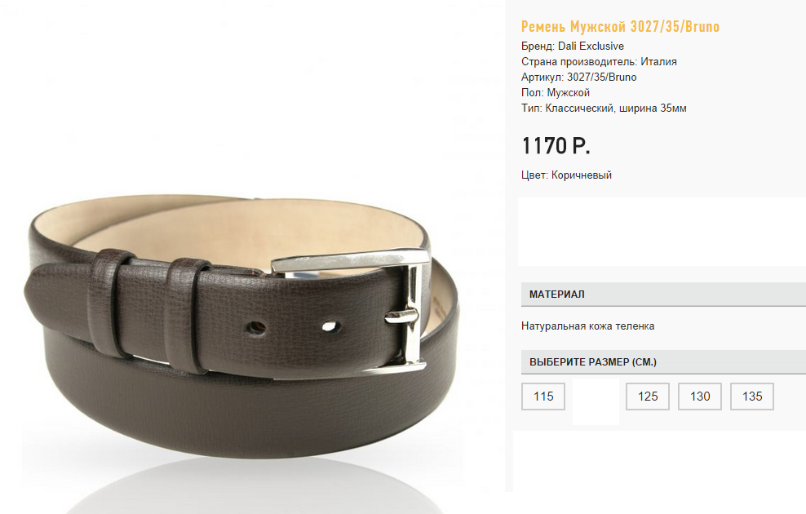806x514 pixels.
Task: Collapse the ВЫБЕРИТЕ РАЗМЕР (СМ.) header
Action: click(663, 362)
